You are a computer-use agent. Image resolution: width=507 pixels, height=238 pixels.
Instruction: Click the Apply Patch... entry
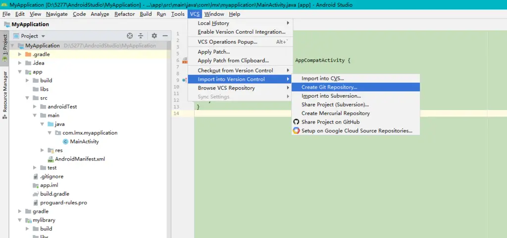[x=240, y=52]
